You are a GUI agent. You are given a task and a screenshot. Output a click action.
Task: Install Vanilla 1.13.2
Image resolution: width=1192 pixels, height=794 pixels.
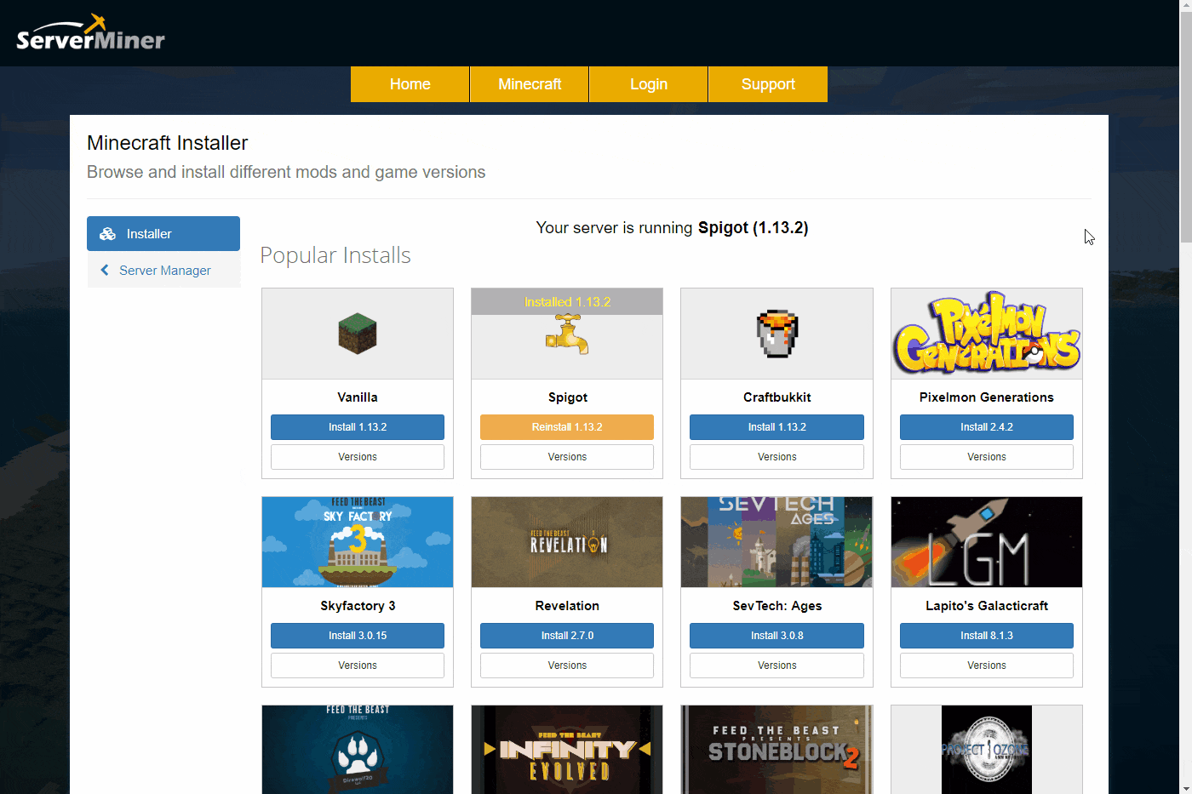358,427
